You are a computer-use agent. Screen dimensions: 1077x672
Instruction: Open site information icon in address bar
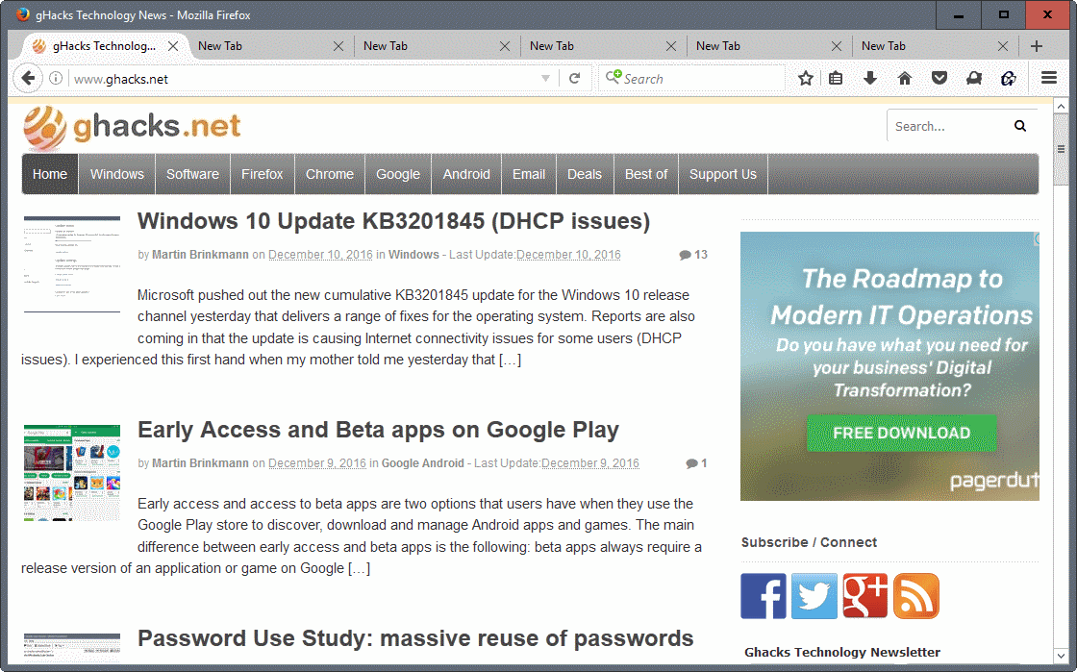point(57,78)
